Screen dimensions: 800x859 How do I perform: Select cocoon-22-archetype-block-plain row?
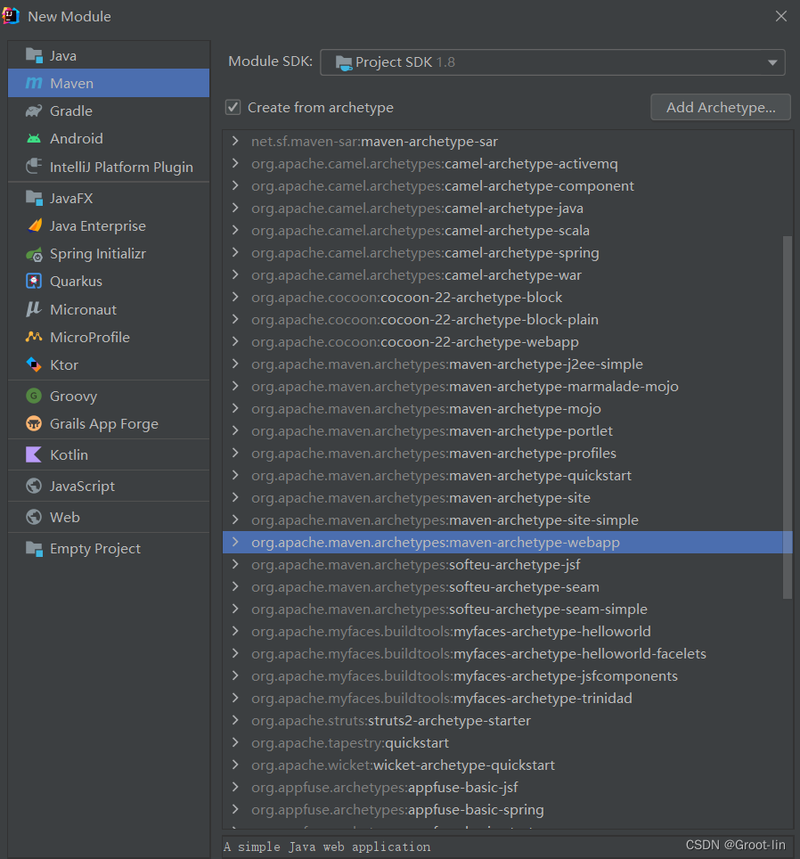508,320
